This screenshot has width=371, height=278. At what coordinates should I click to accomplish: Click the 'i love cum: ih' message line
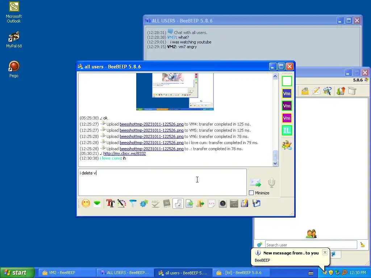click(103, 158)
